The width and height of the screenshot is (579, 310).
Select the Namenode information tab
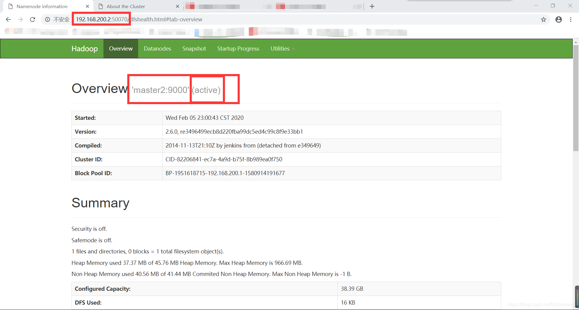[42, 6]
